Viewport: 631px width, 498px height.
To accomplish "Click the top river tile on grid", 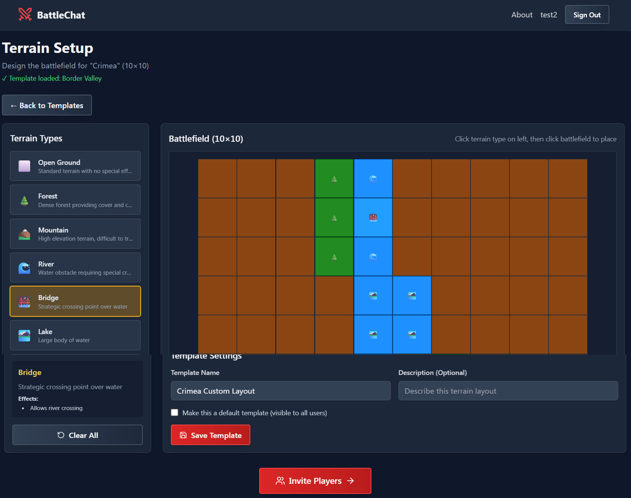I will (x=373, y=178).
